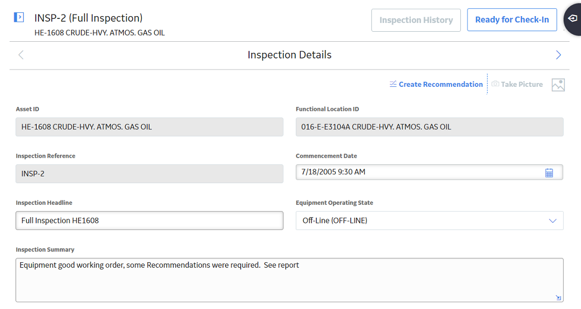Select the Functional Location ID field
The image size is (581, 309).
(x=429, y=127)
